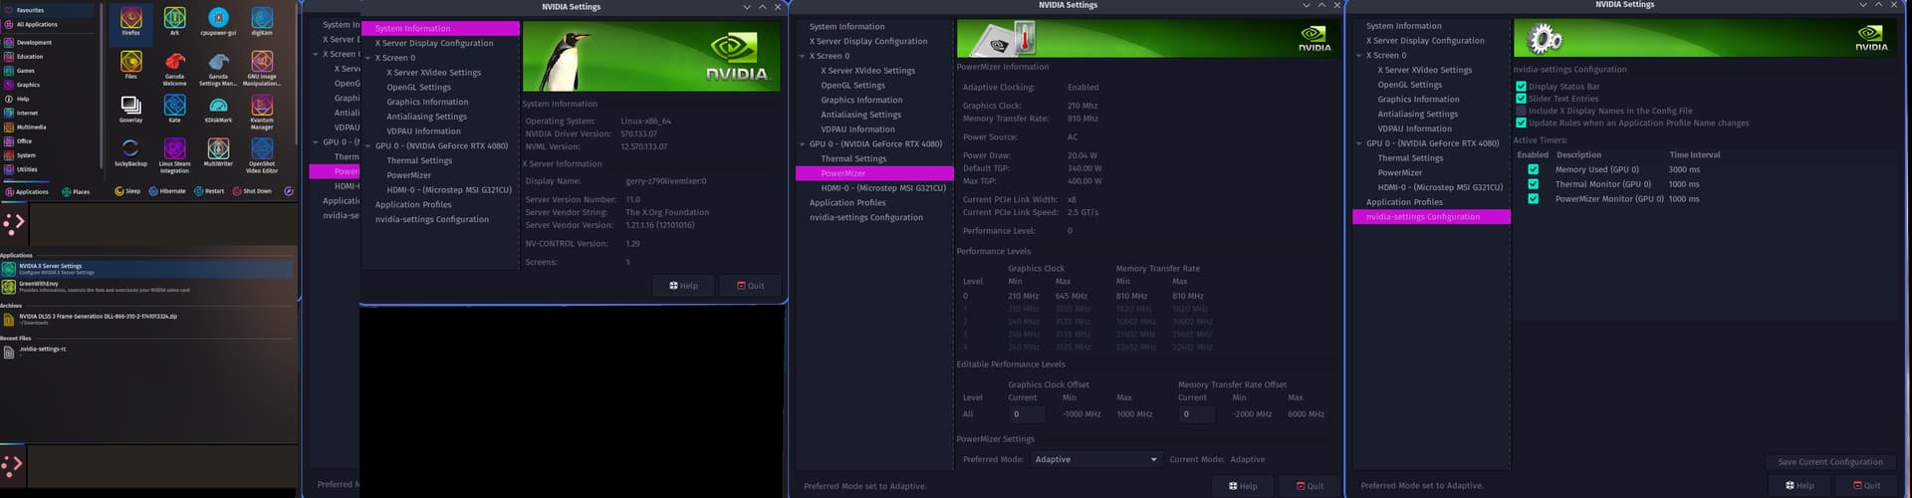Click Quit in the PowerMizer window
Image resolution: width=1912 pixels, height=498 pixels.
click(1310, 486)
